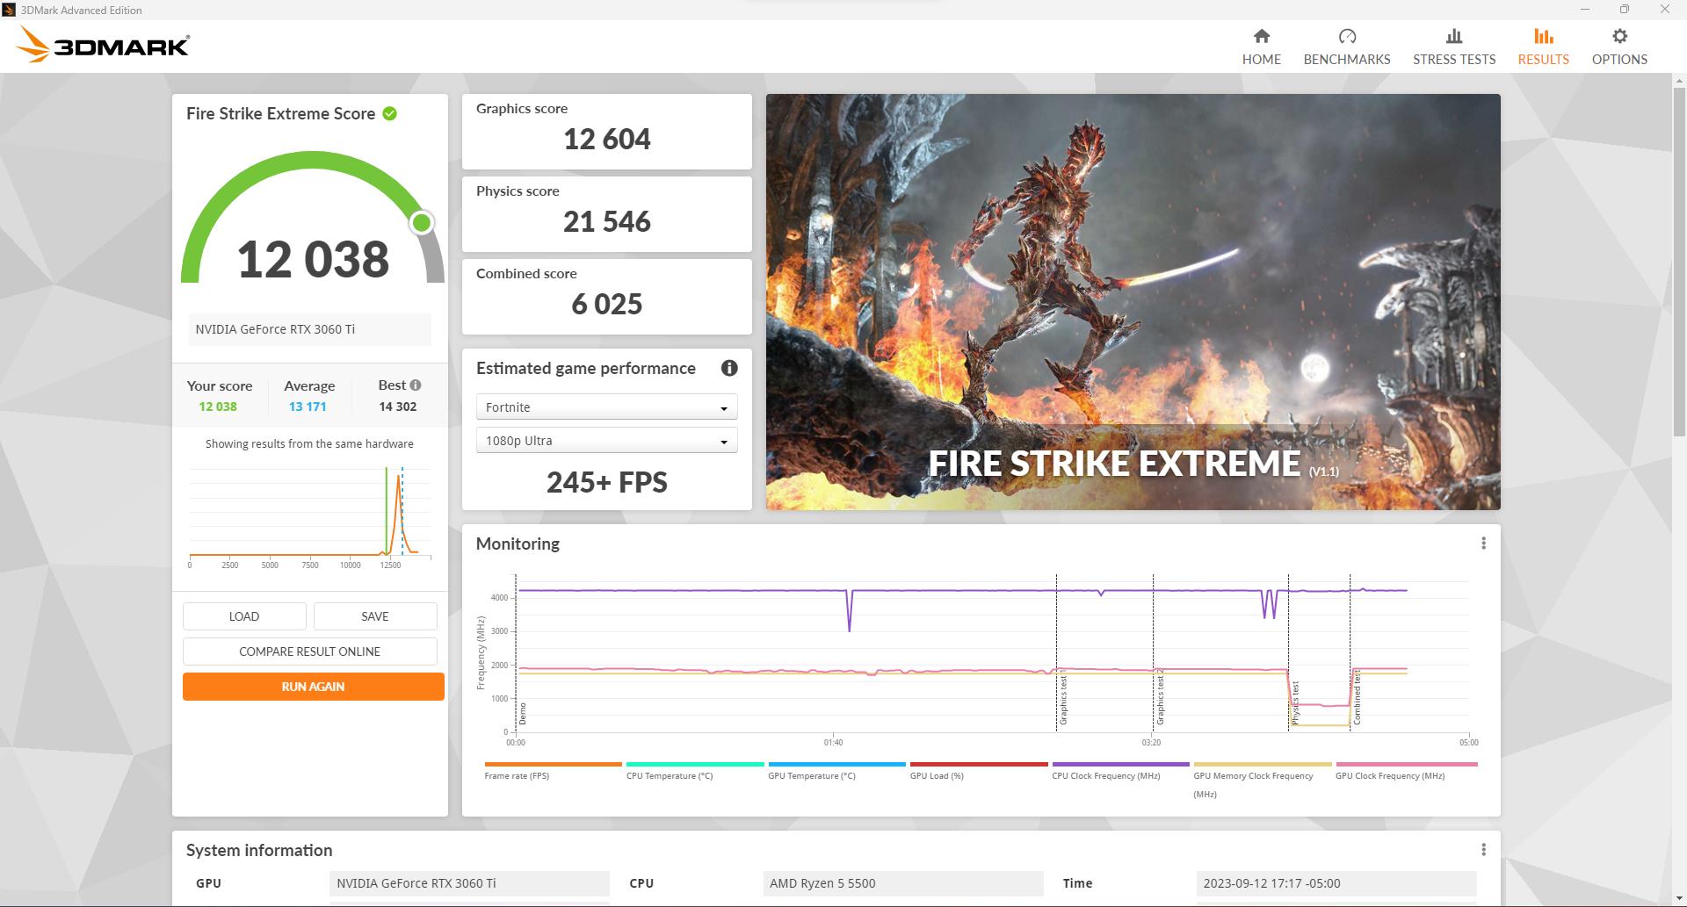1687x907 pixels.
Task: Click the RUN AGAIN button
Action: pyautogui.click(x=313, y=686)
